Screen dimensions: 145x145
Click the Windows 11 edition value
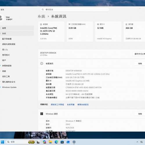[x=73, y=121]
